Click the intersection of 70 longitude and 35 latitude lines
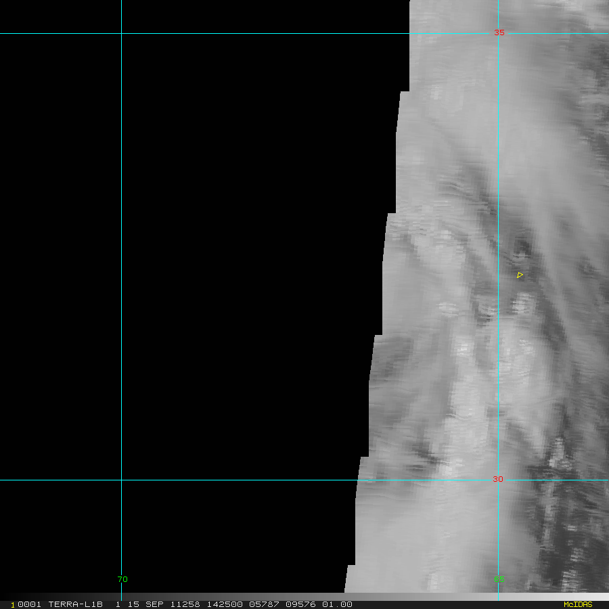Image resolution: width=609 pixels, height=609 pixels. [121, 33]
